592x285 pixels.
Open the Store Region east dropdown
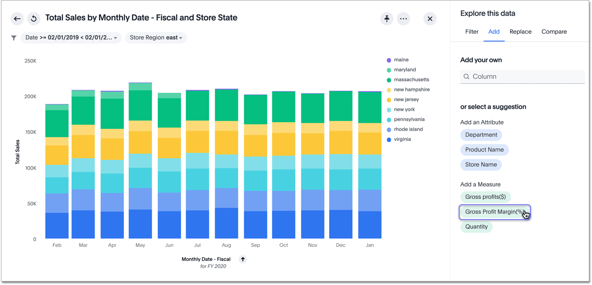click(x=156, y=38)
